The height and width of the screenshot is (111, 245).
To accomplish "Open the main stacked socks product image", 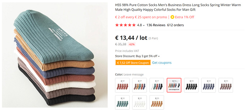I will point(55,55).
